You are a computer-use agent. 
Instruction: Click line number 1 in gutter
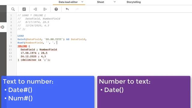coord(11,15)
